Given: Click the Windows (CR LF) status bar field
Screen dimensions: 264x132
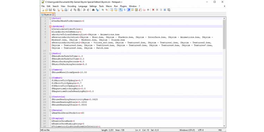Looking at the screenshot, I should tap(187, 130).
